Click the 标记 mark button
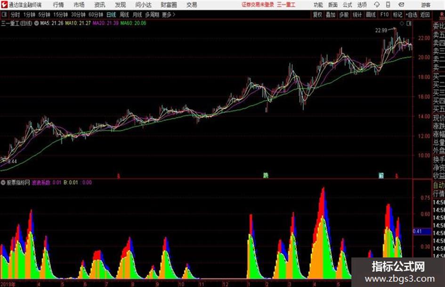The height and width of the screenshot is (287, 445). pyautogui.click(x=397, y=15)
